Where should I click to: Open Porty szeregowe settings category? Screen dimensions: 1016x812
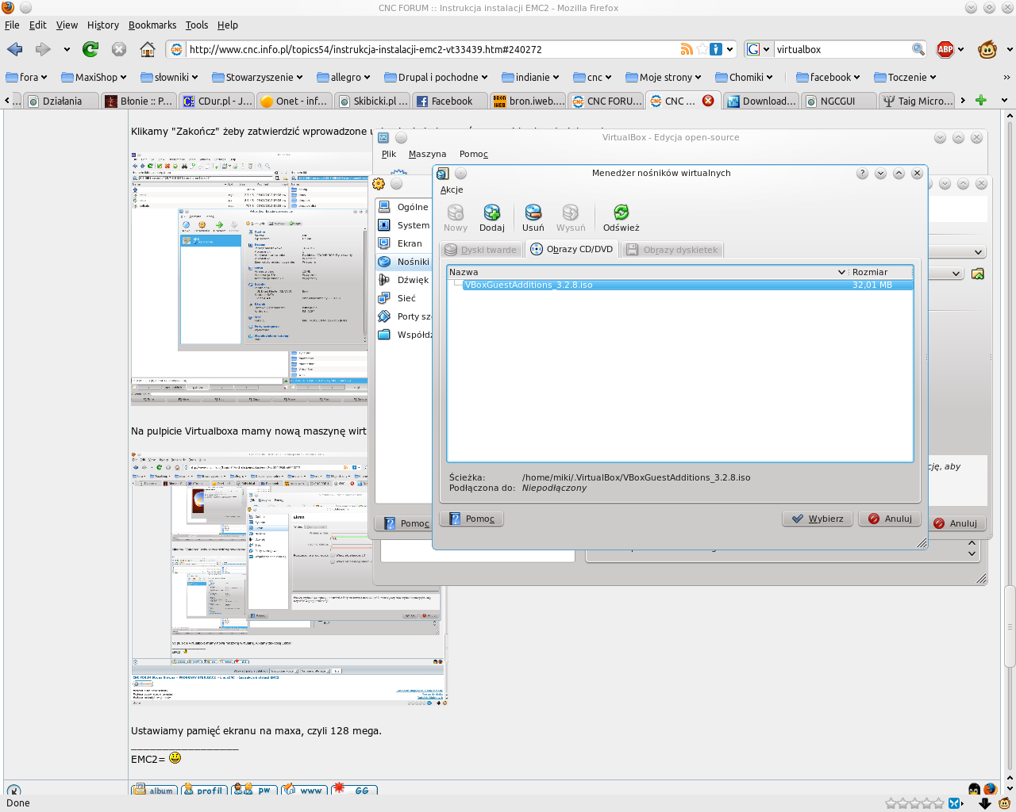405,316
